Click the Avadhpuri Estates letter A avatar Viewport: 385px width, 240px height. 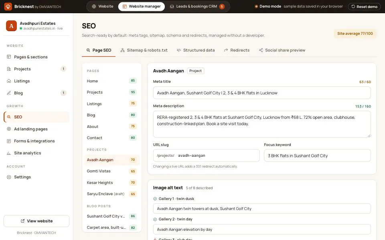11,26
